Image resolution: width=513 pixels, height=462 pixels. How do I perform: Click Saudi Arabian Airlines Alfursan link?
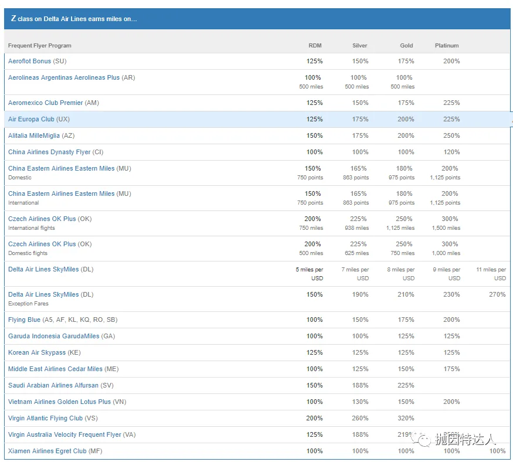click(x=53, y=385)
